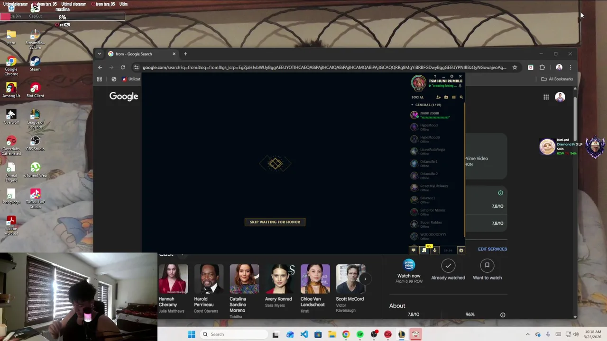Select offline friend HypeMood
607x341 pixels.
(436, 127)
